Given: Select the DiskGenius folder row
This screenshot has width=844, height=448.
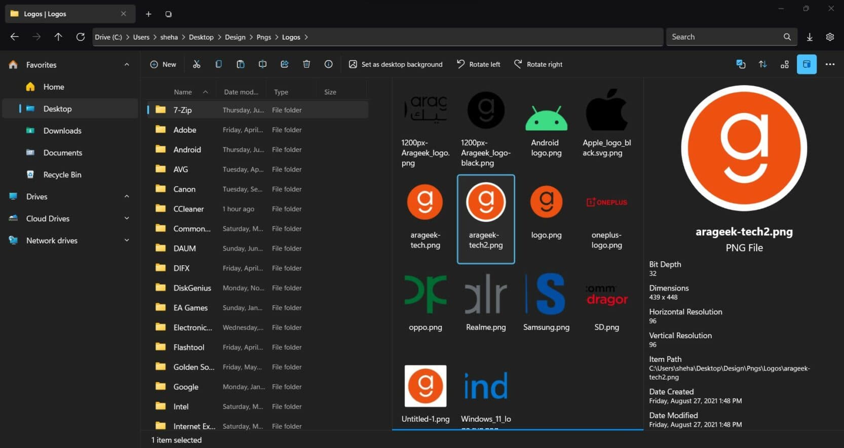Looking at the screenshot, I should (257, 288).
